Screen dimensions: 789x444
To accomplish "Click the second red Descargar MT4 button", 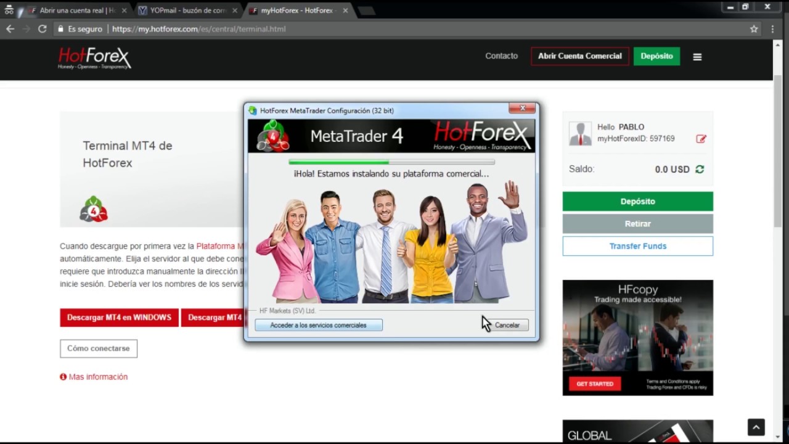I will pos(214,318).
